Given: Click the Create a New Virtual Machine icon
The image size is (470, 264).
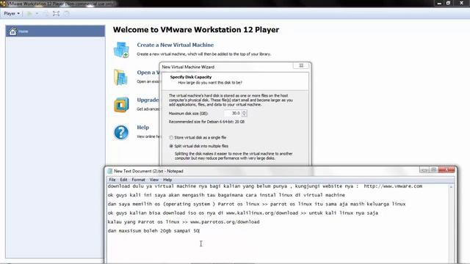Looking at the screenshot, I should pos(121,50).
